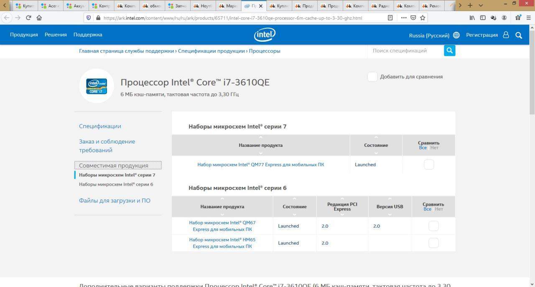Open the Firefox hamburger application menu

pos(529,18)
